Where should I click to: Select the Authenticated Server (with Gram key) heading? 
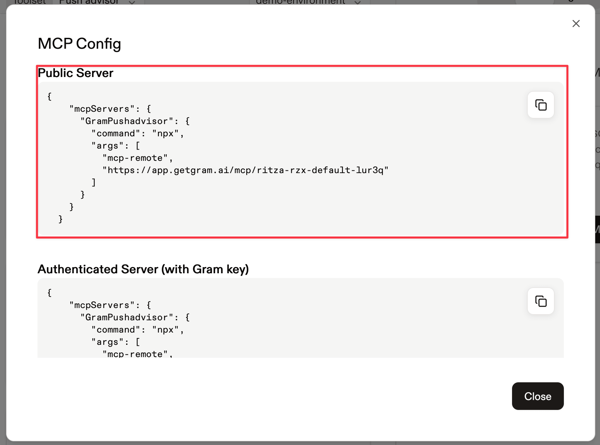[x=143, y=269]
